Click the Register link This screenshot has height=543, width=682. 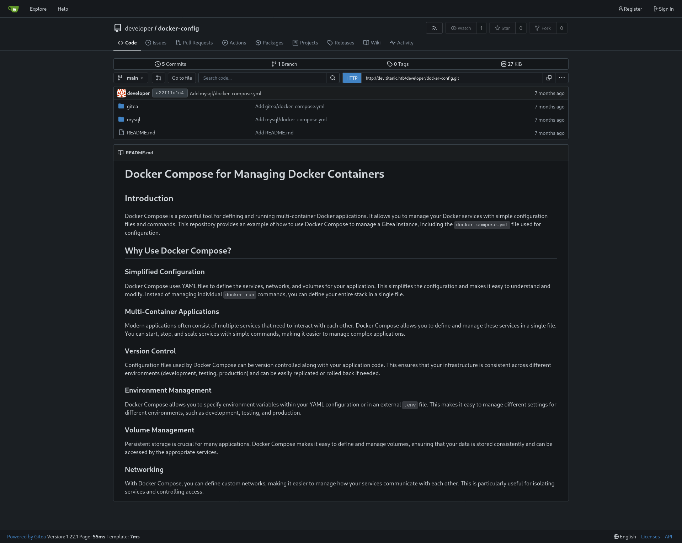(x=630, y=9)
